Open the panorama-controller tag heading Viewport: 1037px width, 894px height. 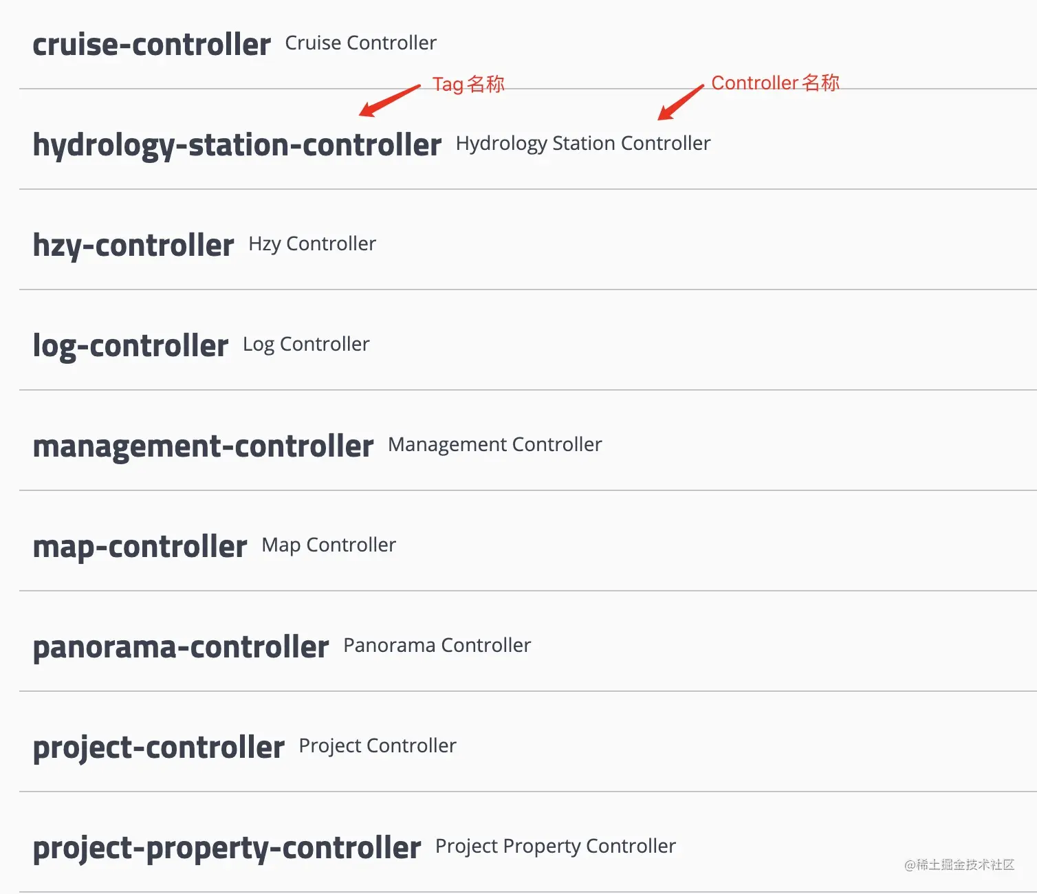(x=181, y=647)
